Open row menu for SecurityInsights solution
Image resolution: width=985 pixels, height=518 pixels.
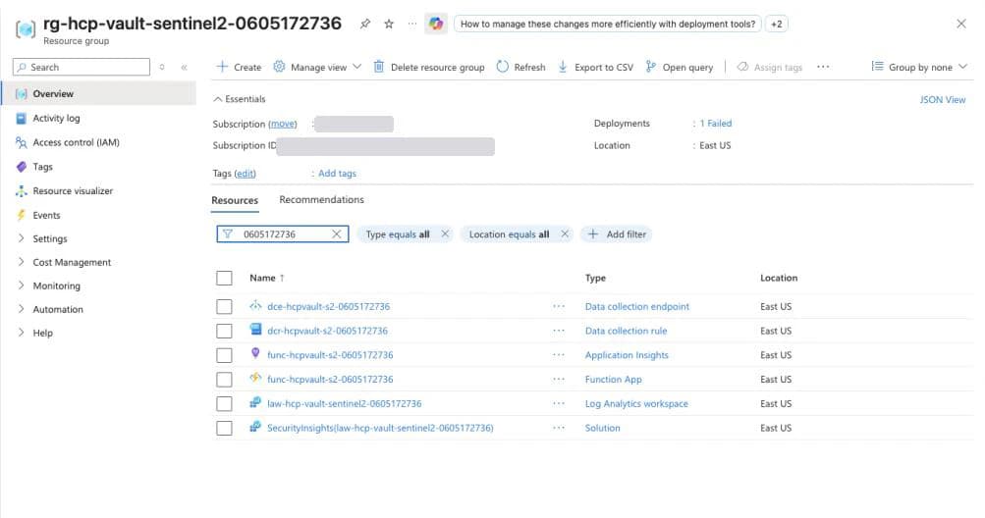click(559, 428)
